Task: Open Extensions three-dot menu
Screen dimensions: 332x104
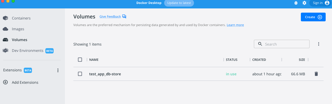Action: click(x=58, y=70)
